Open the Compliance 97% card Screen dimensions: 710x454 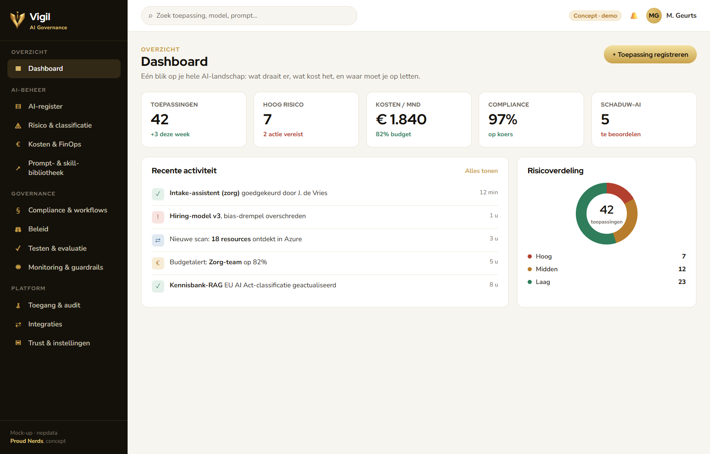click(531, 119)
